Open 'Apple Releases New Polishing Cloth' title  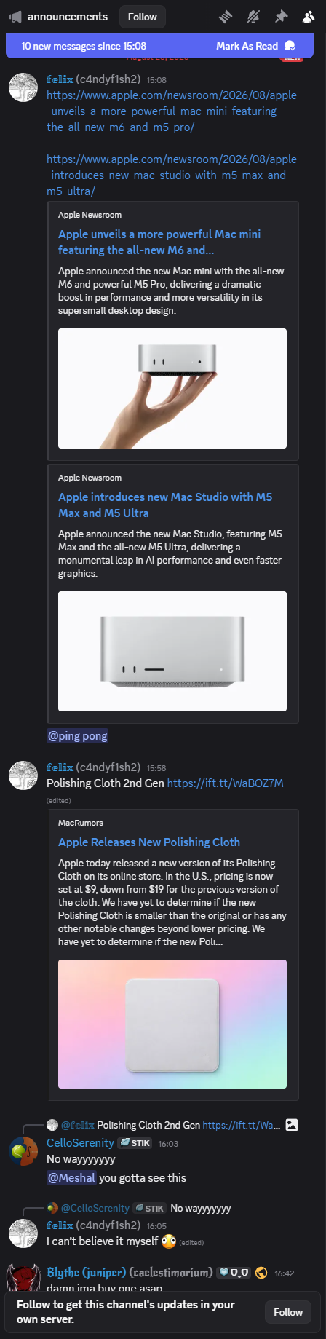tap(149, 842)
